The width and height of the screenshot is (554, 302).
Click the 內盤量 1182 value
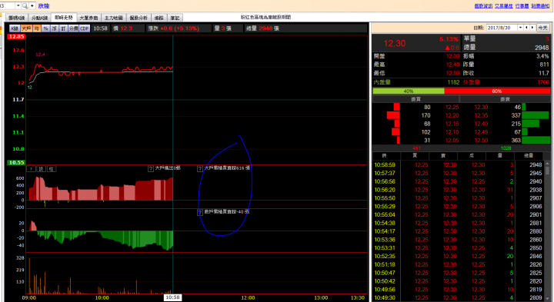(453, 82)
